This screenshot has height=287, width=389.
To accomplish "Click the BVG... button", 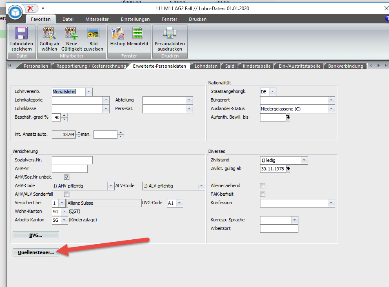I will (36, 235).
